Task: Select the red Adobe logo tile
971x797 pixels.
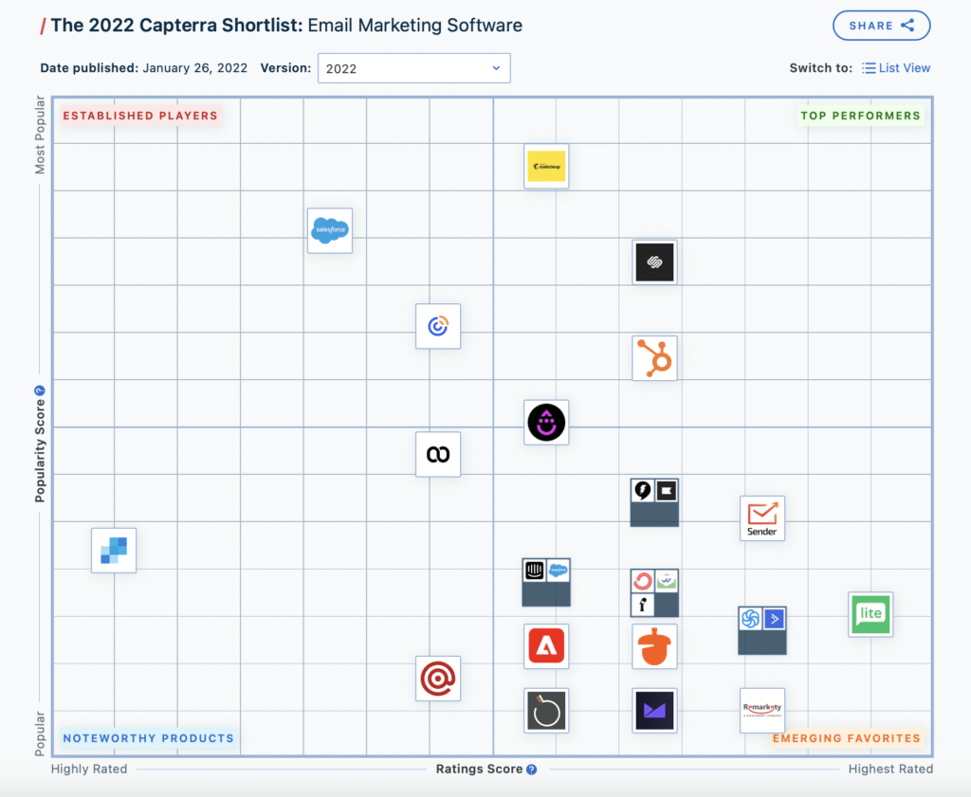Action: [x=546, y=646]
